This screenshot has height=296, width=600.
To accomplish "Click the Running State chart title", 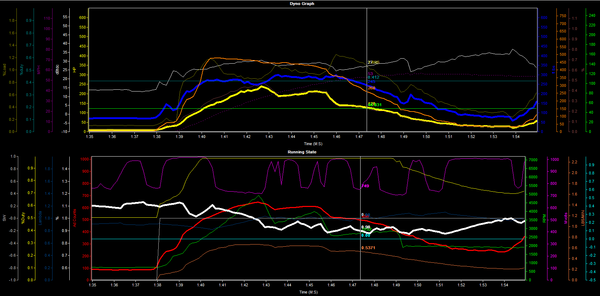I will [302, 152].
